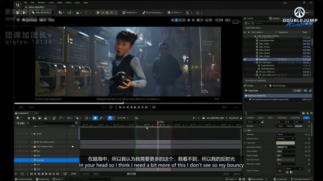Open the Help menu

pos(86,3)
